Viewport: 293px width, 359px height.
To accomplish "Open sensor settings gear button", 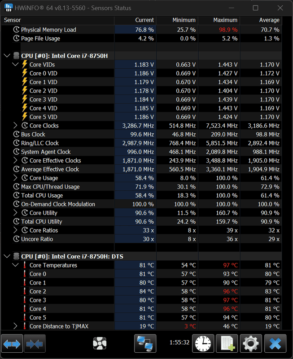I will [251, 343].
